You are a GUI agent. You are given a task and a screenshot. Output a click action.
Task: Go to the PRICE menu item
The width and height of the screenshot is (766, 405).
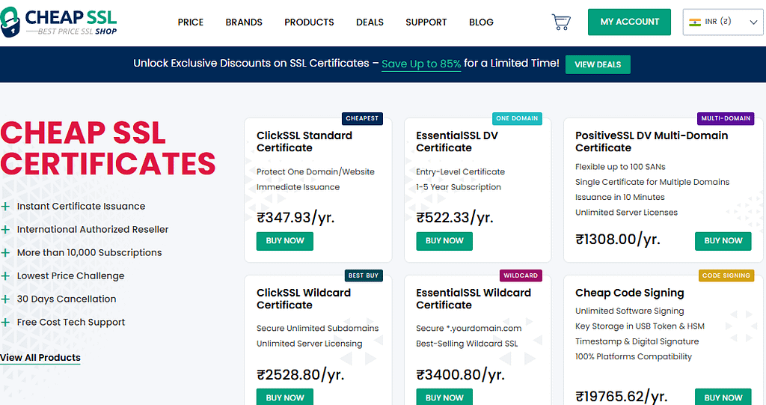pos(191,22)
